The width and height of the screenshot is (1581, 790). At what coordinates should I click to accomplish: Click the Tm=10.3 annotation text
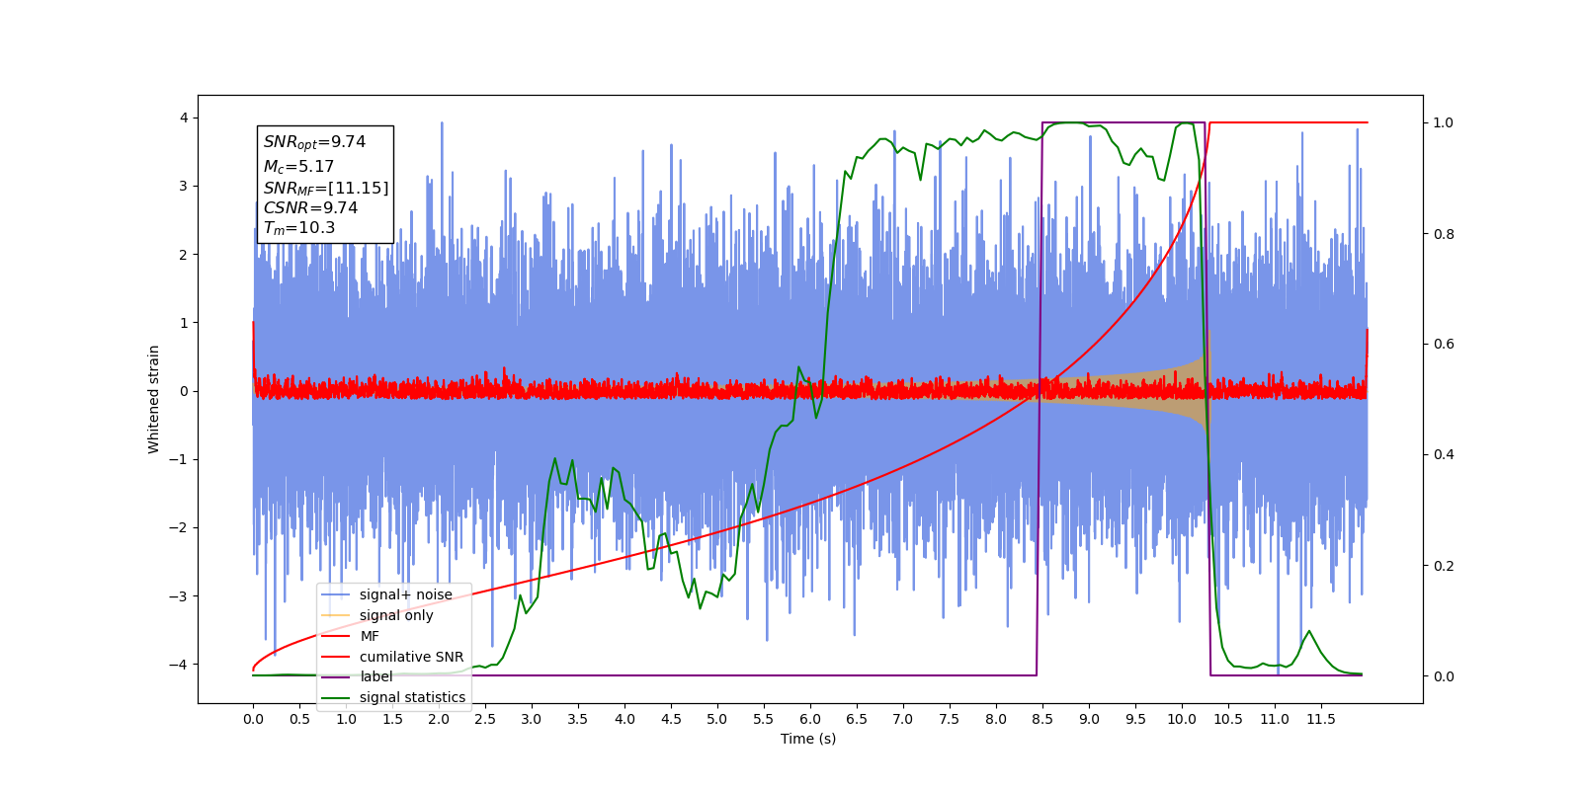(299, 228)
